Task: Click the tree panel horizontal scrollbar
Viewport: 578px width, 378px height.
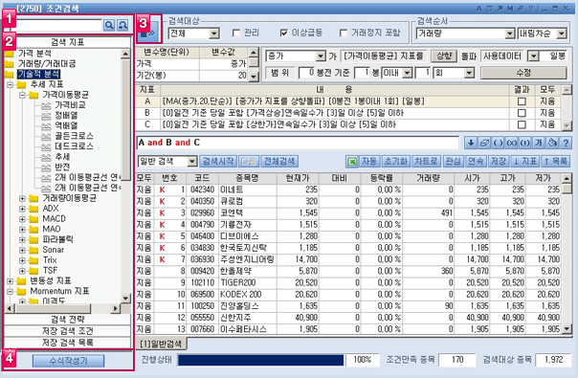Action: coord(62,308)
